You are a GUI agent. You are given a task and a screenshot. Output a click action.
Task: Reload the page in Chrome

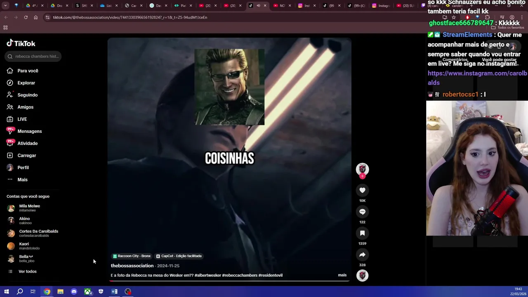(x=26, y=17)
